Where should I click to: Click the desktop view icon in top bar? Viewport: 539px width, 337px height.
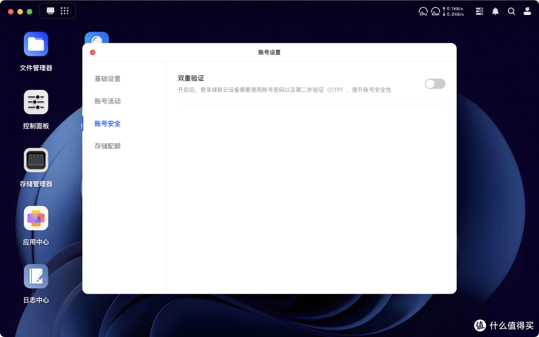(x=50, y=11)
